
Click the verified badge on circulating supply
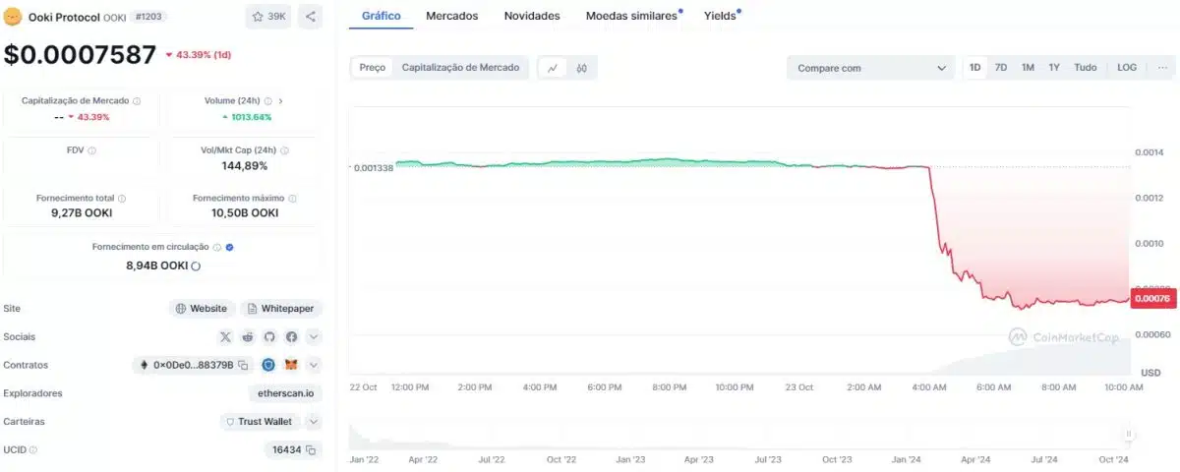229,248
